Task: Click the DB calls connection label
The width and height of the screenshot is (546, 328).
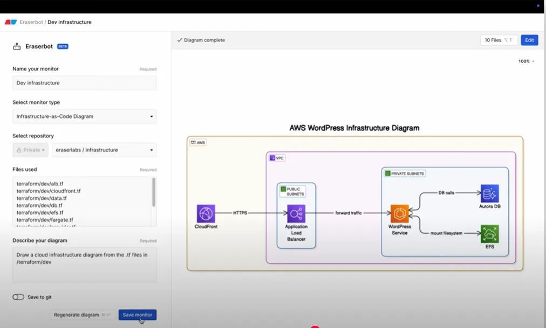Action: [x=446, y=193]
